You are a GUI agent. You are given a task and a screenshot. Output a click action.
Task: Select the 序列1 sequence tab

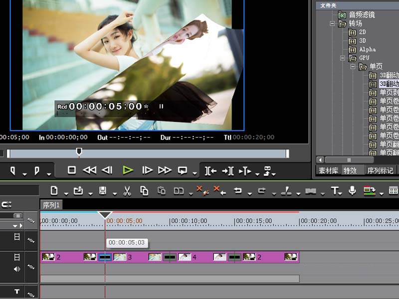click(51, 205)
